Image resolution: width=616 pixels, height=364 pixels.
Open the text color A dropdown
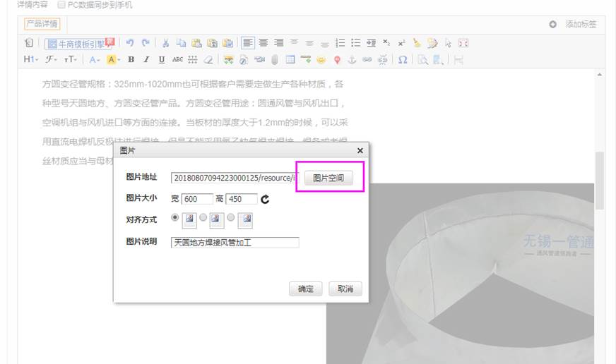point(94,60)
